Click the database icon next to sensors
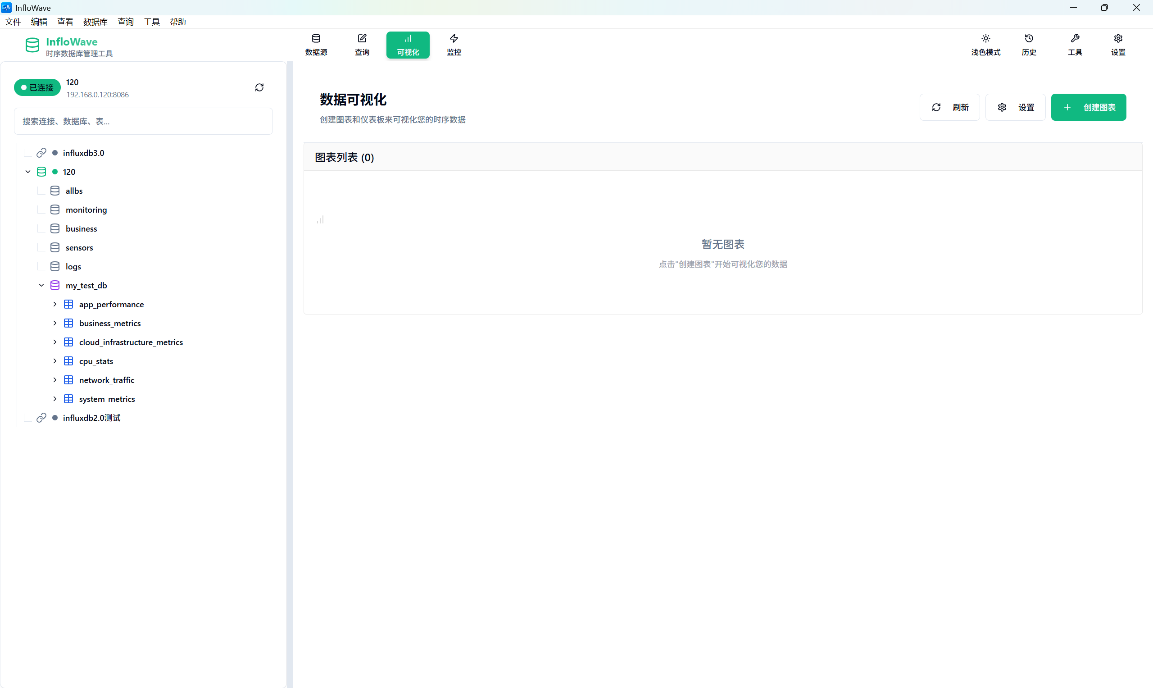1153x688 pixels. click(54, 247)
